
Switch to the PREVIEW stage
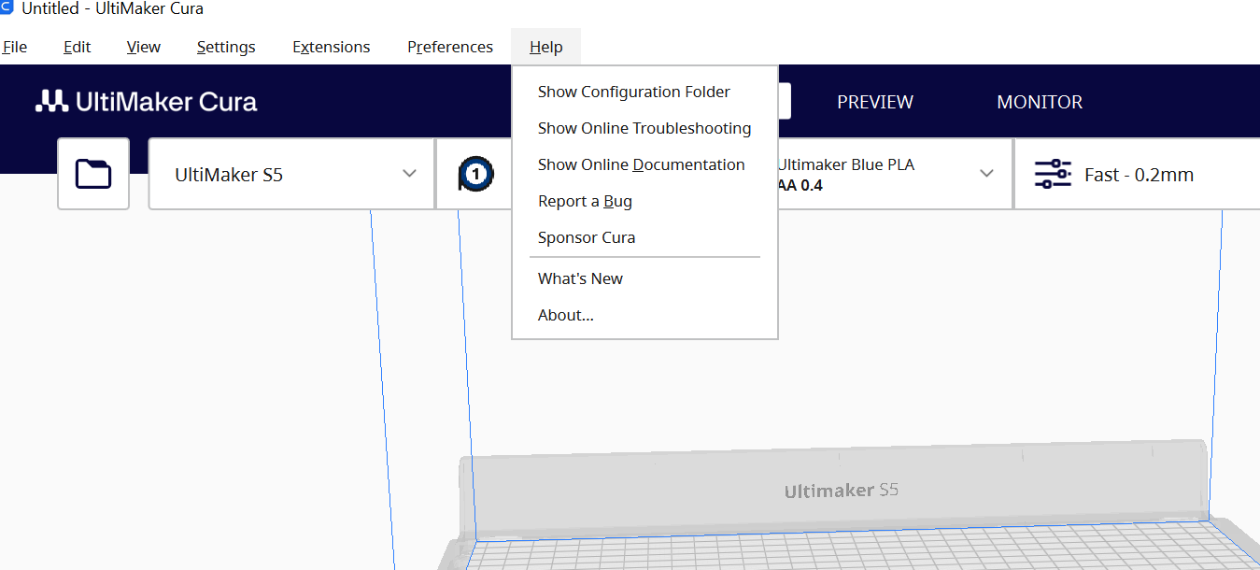pos(875,102)
